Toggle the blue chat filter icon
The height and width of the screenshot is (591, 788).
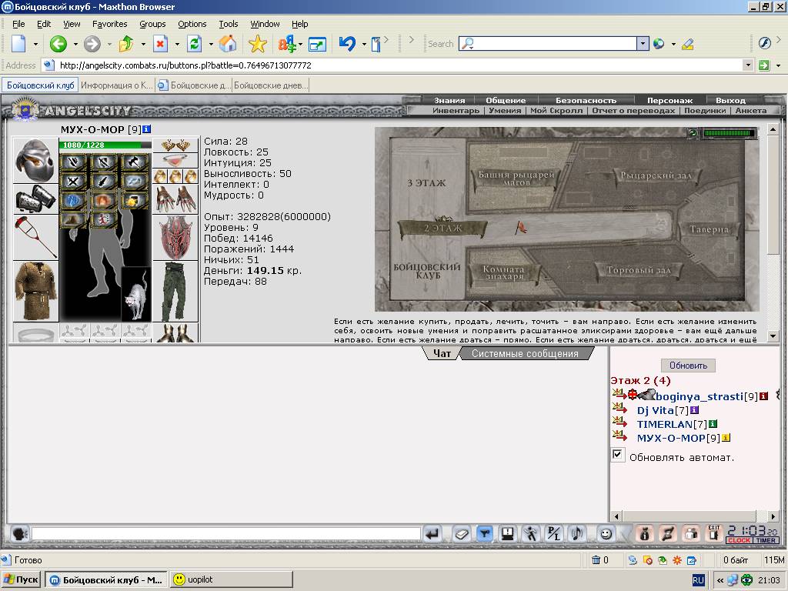tap(485, 534)
